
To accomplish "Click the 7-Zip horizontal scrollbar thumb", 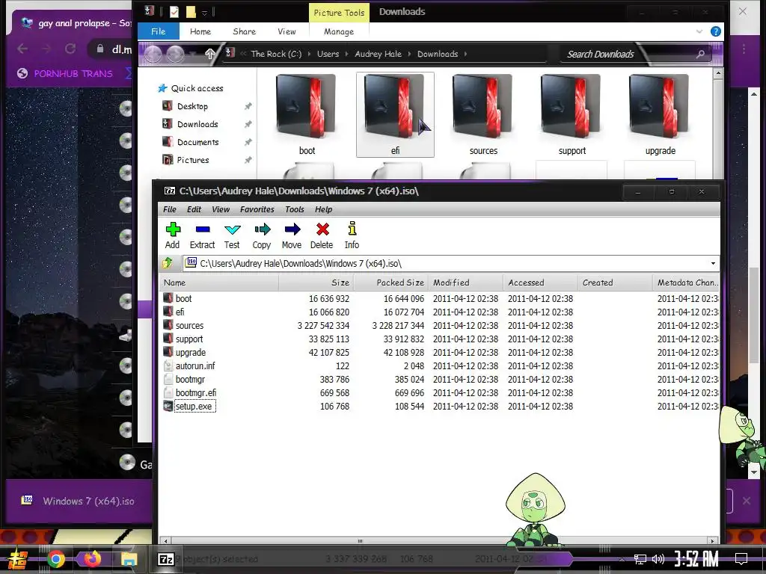I will [x=360, y=541].
